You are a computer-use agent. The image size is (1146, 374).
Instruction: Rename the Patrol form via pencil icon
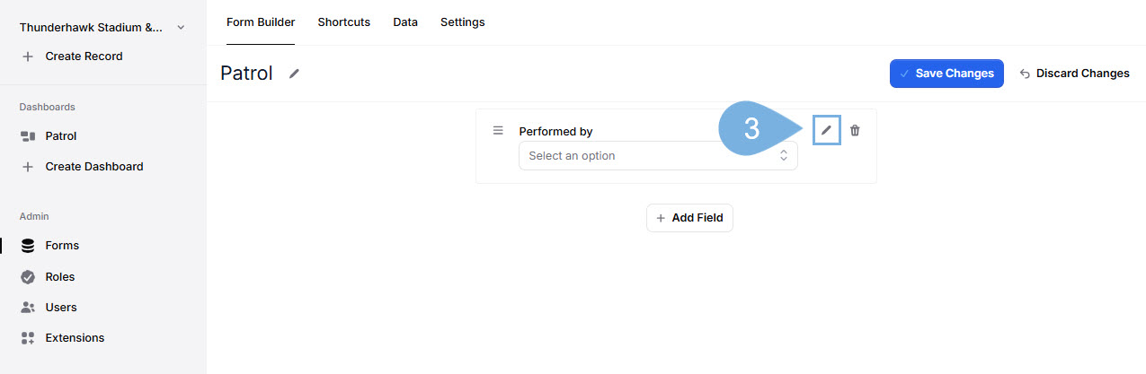click(294, 74)
